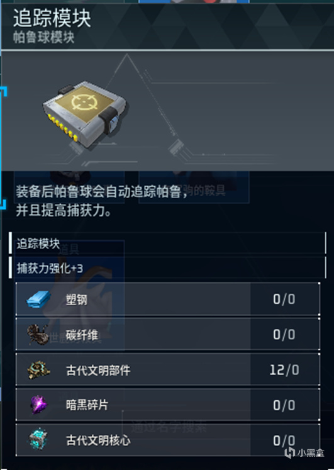Select the 塑钢 material row label
This screenshot has height=470, width=334.
point(77,299)
